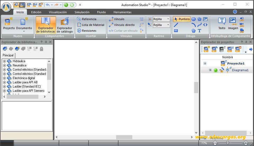Toggle the project explorer gear icon in quick access toolbar
Screen dimensions: 254x146
pos(22,5)
